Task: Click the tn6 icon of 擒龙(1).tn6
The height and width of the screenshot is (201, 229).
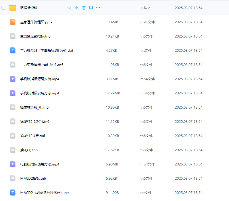Action: pos(13,150)
